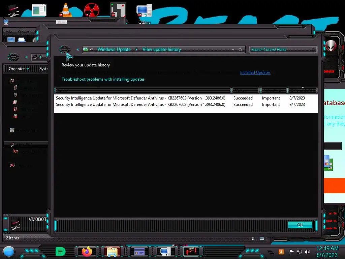
Task: Click the red-black active app on the taskbar
Action: pyautogui.click(x=191, y=251)
